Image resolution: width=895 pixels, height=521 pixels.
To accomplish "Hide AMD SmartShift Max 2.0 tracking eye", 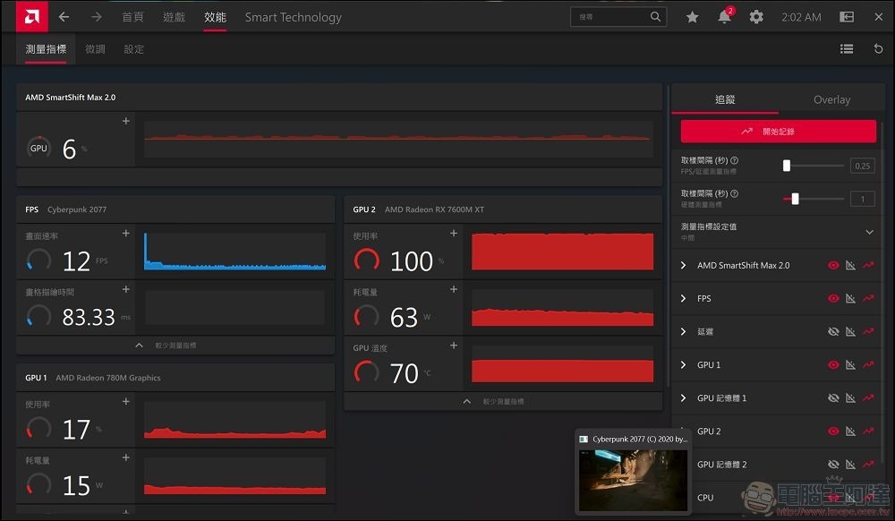I will (833, 265).
